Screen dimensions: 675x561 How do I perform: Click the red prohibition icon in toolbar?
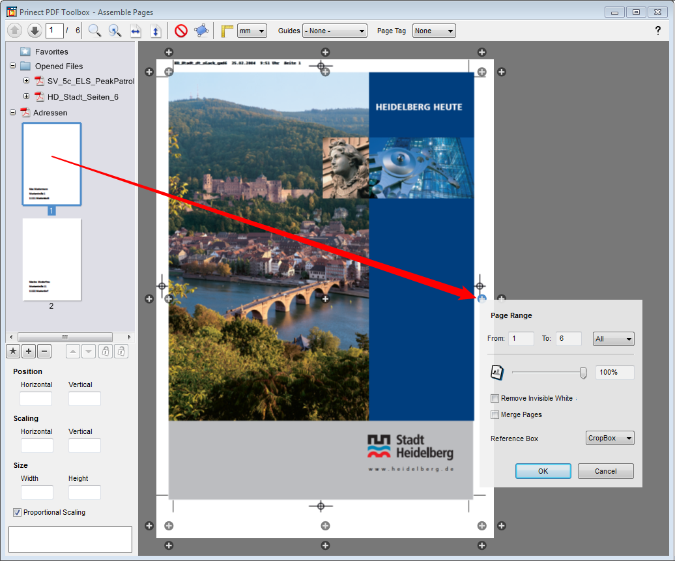(181, 31)
